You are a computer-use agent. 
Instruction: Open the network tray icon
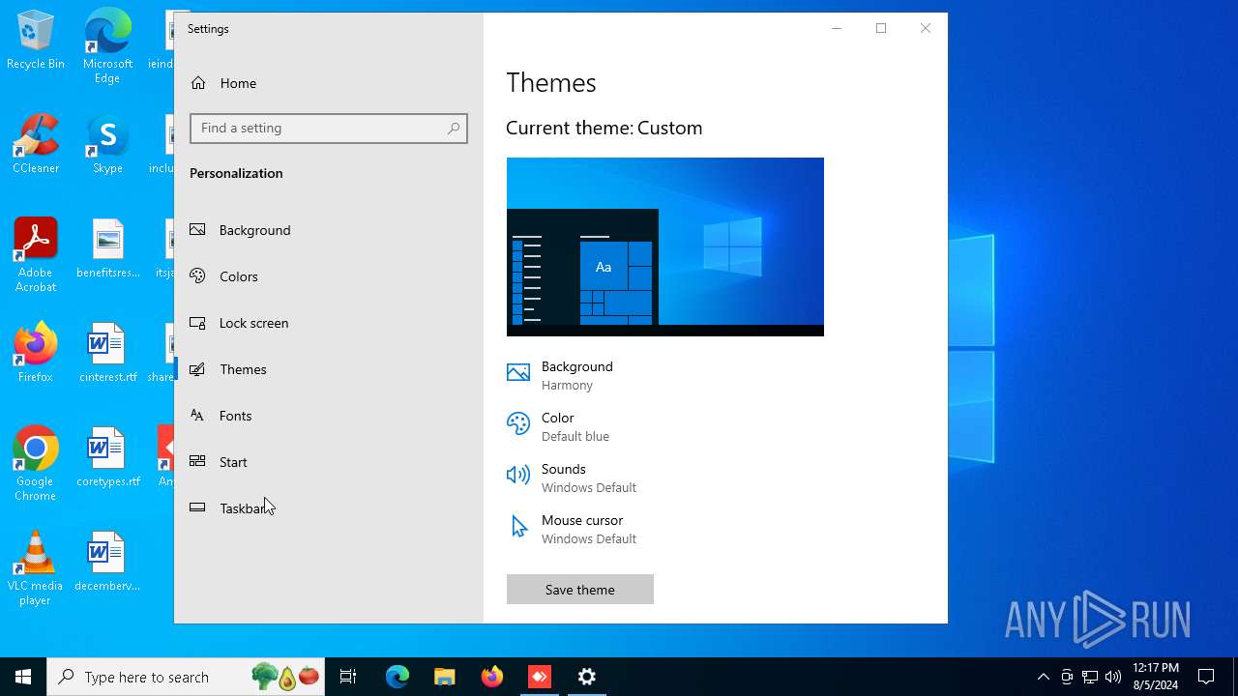pyautogui.click(x=1090, y=677)
